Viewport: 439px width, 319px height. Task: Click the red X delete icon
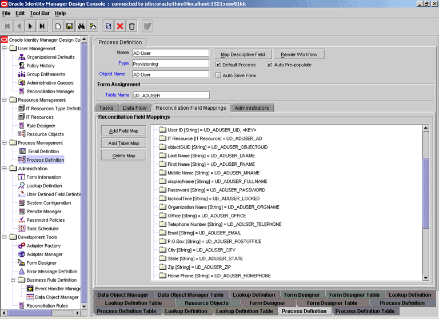pos(120,26)
